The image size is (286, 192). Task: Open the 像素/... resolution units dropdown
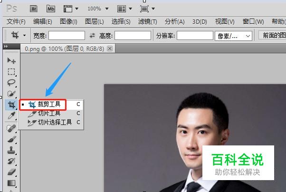233,36
